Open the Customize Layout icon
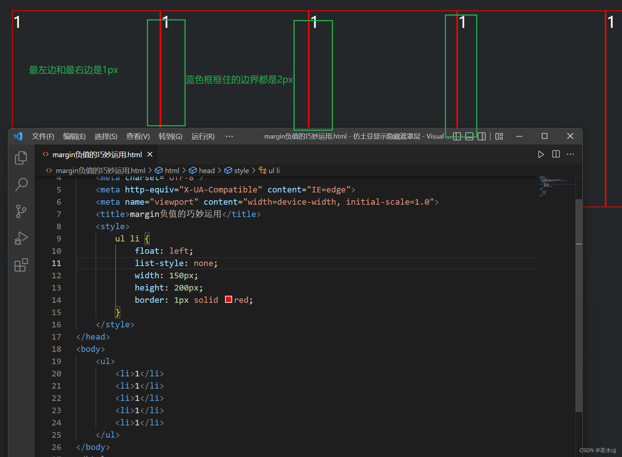622x457 pixels. [499, 136]
